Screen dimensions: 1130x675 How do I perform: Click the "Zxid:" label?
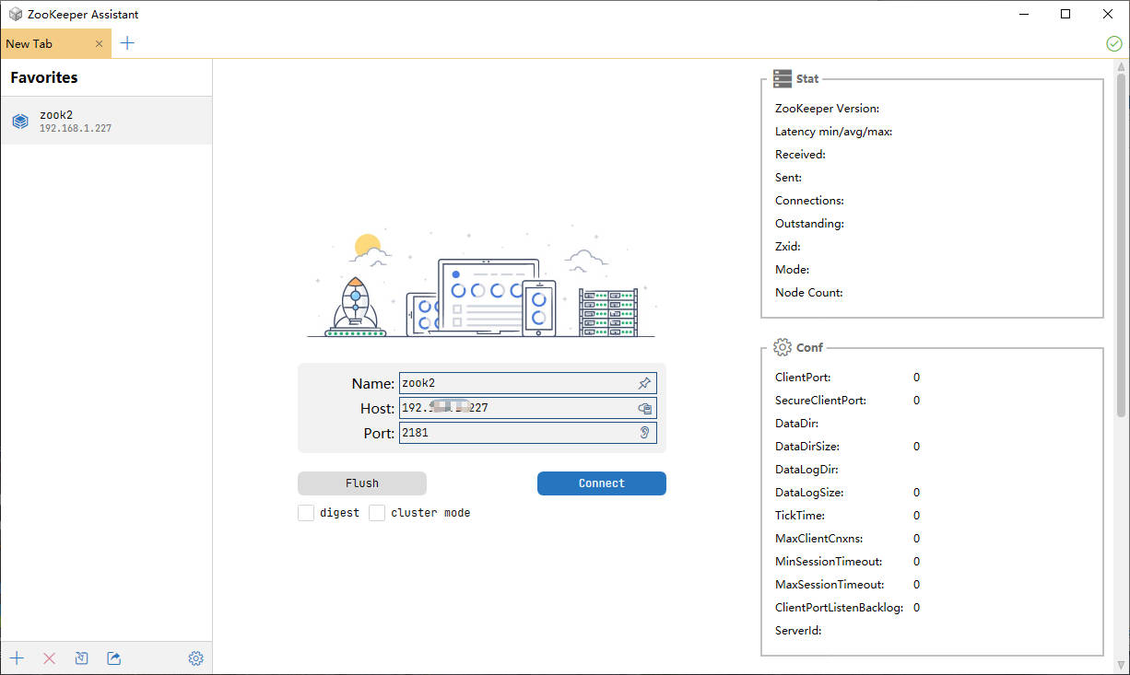(x=788, y=247)
